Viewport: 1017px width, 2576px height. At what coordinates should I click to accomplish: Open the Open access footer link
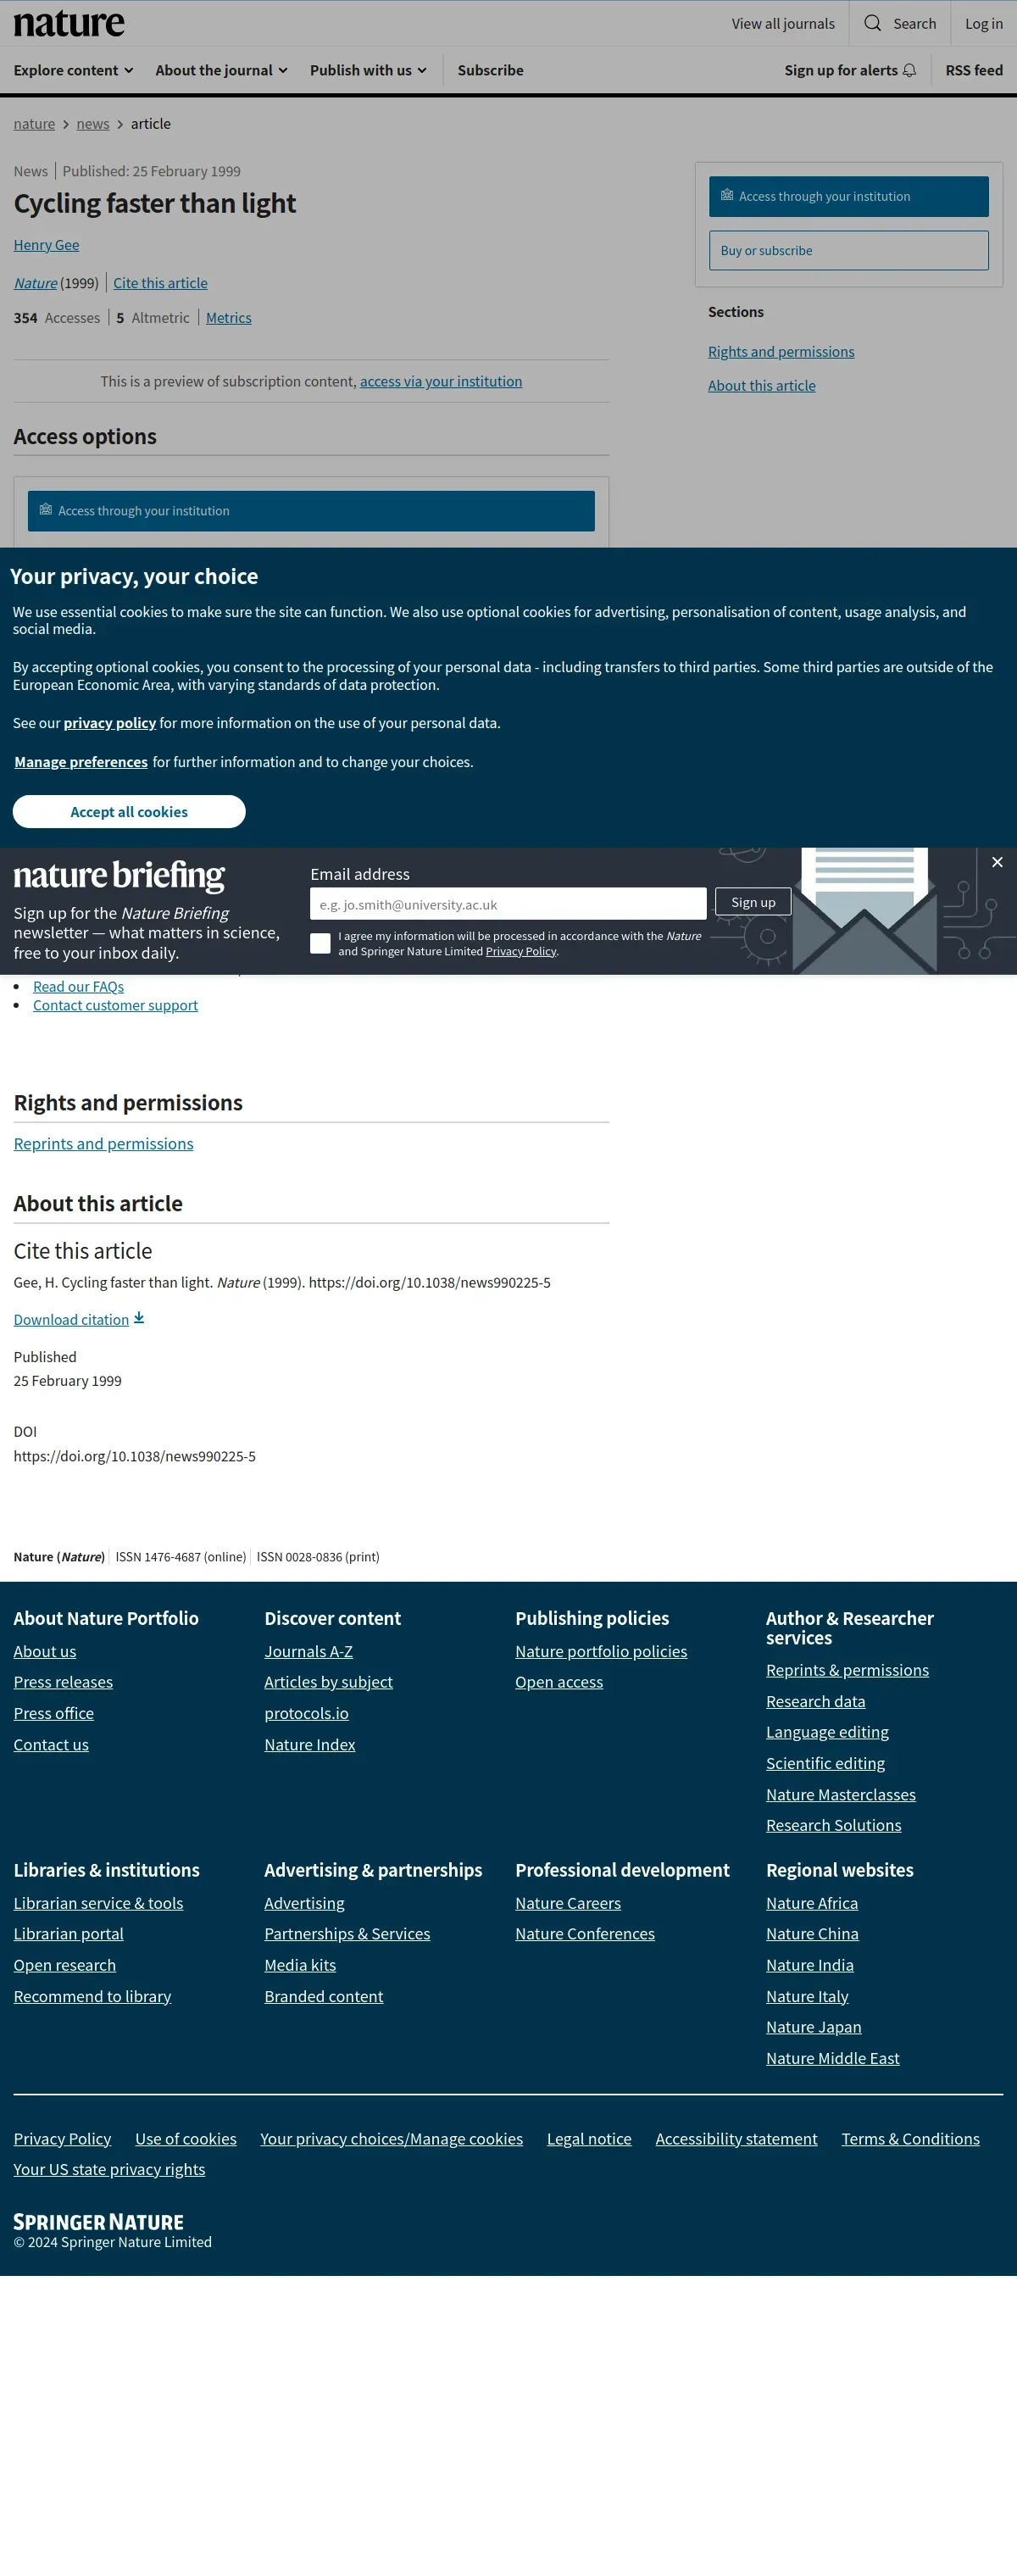coord(559,1683)
